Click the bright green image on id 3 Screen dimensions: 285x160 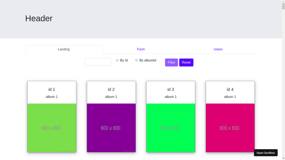pos(171,128)
